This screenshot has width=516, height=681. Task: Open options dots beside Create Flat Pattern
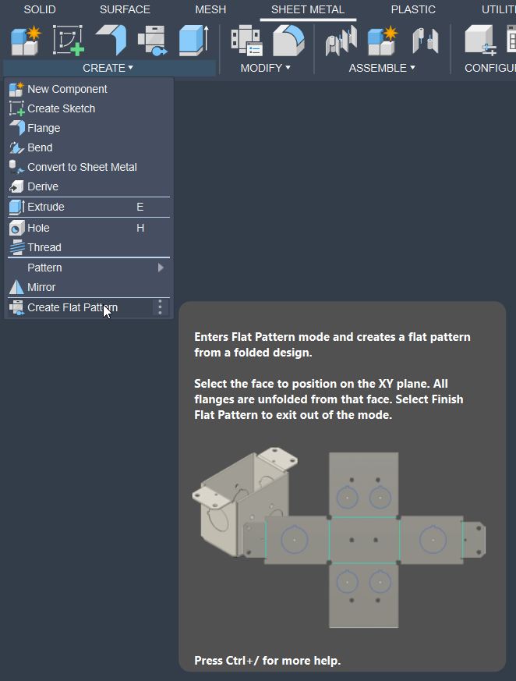click(160, 307)
